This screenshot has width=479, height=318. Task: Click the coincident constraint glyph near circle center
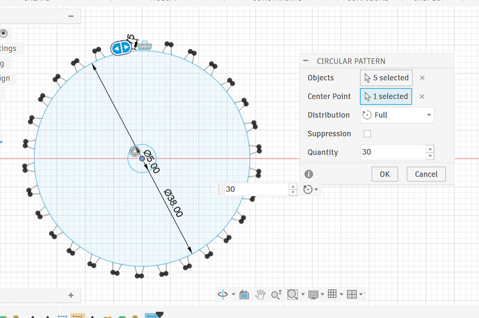pos(135,151)
